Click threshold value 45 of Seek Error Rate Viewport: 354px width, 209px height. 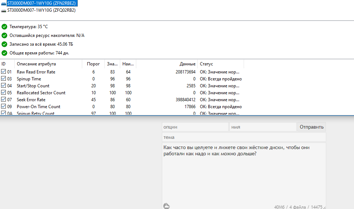pyautogui.click(x=94, y=100)
